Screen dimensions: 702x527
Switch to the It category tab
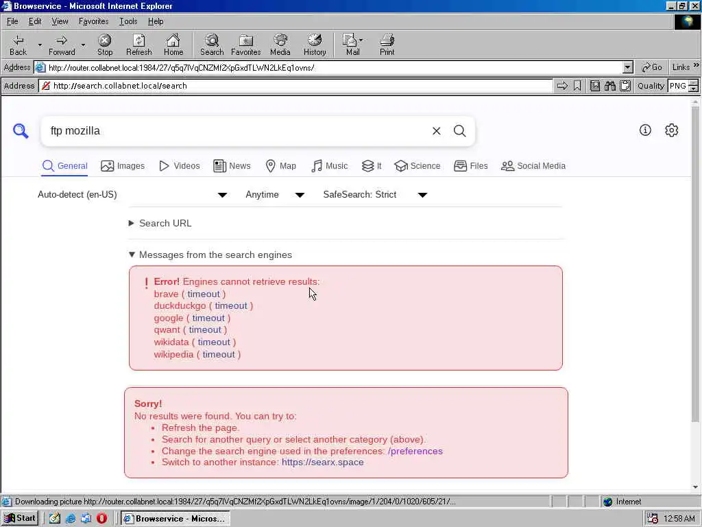[x=372, y=166]
